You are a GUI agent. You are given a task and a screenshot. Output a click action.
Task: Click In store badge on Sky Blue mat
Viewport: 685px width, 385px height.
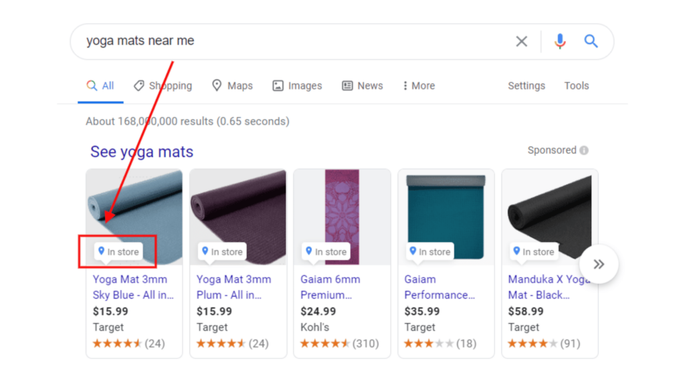[118, 252]
